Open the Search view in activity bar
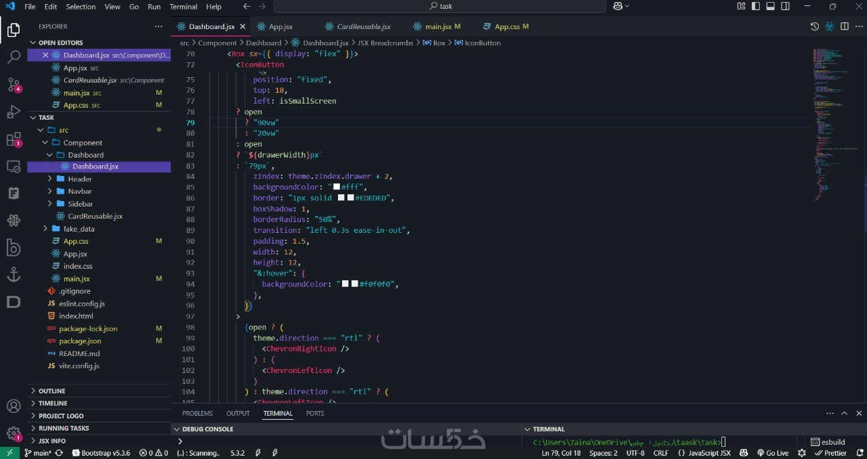The image size is (867, 459). [14, 58]
